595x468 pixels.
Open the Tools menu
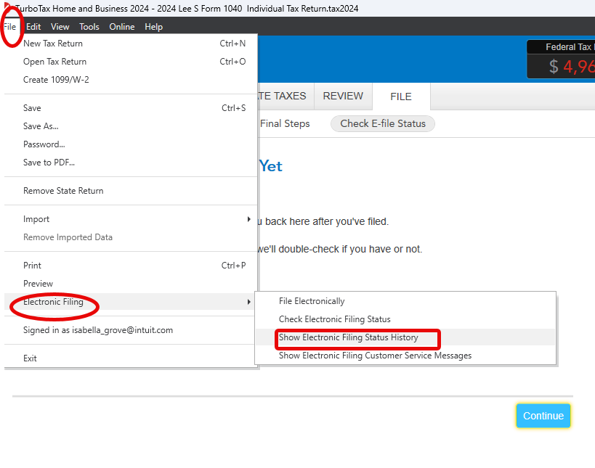89,27
